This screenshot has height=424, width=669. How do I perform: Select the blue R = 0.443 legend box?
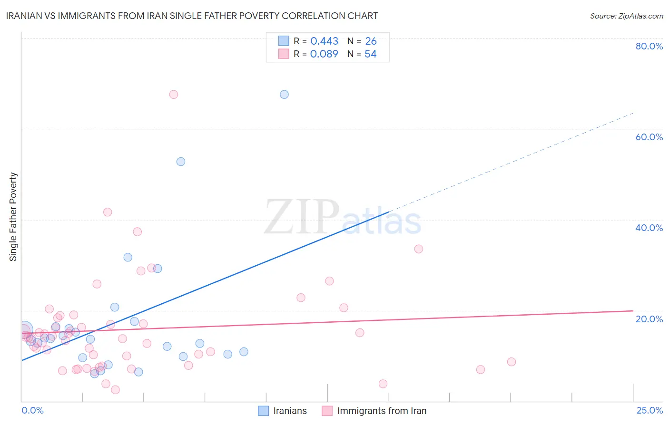(x=284, y=41)
